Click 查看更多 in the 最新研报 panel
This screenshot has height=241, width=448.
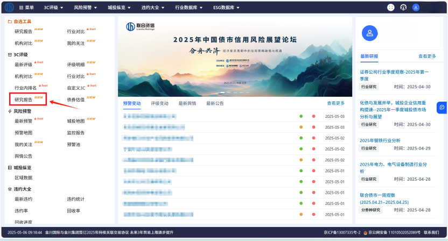click(427, 56)
